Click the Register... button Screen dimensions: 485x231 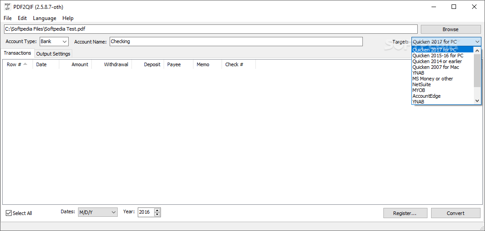pos(405,213)
